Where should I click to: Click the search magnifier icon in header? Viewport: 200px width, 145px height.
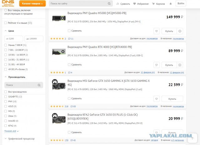click(x=109, y=3)
